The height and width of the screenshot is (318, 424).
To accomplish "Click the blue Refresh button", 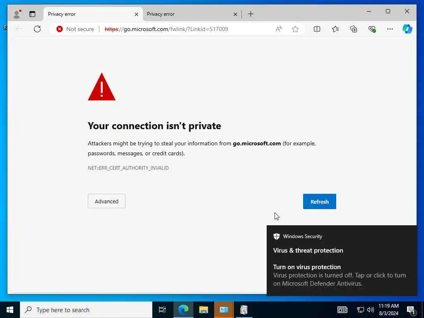I will pos(320,202).
